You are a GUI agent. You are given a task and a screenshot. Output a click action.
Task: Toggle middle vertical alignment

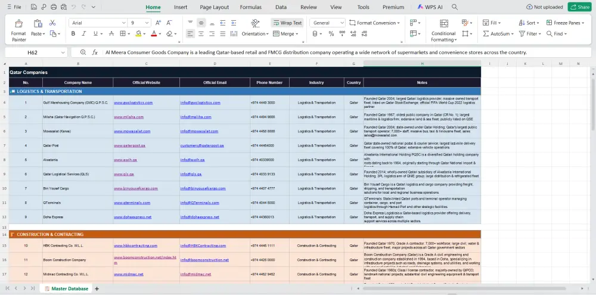[x=201, y=23]
